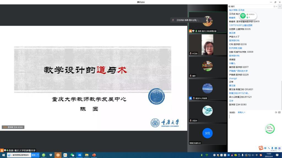Click sender name 电计学院-王月武 in chat
The height and width of the screenshot is (158, 282).
click(237, 10)
